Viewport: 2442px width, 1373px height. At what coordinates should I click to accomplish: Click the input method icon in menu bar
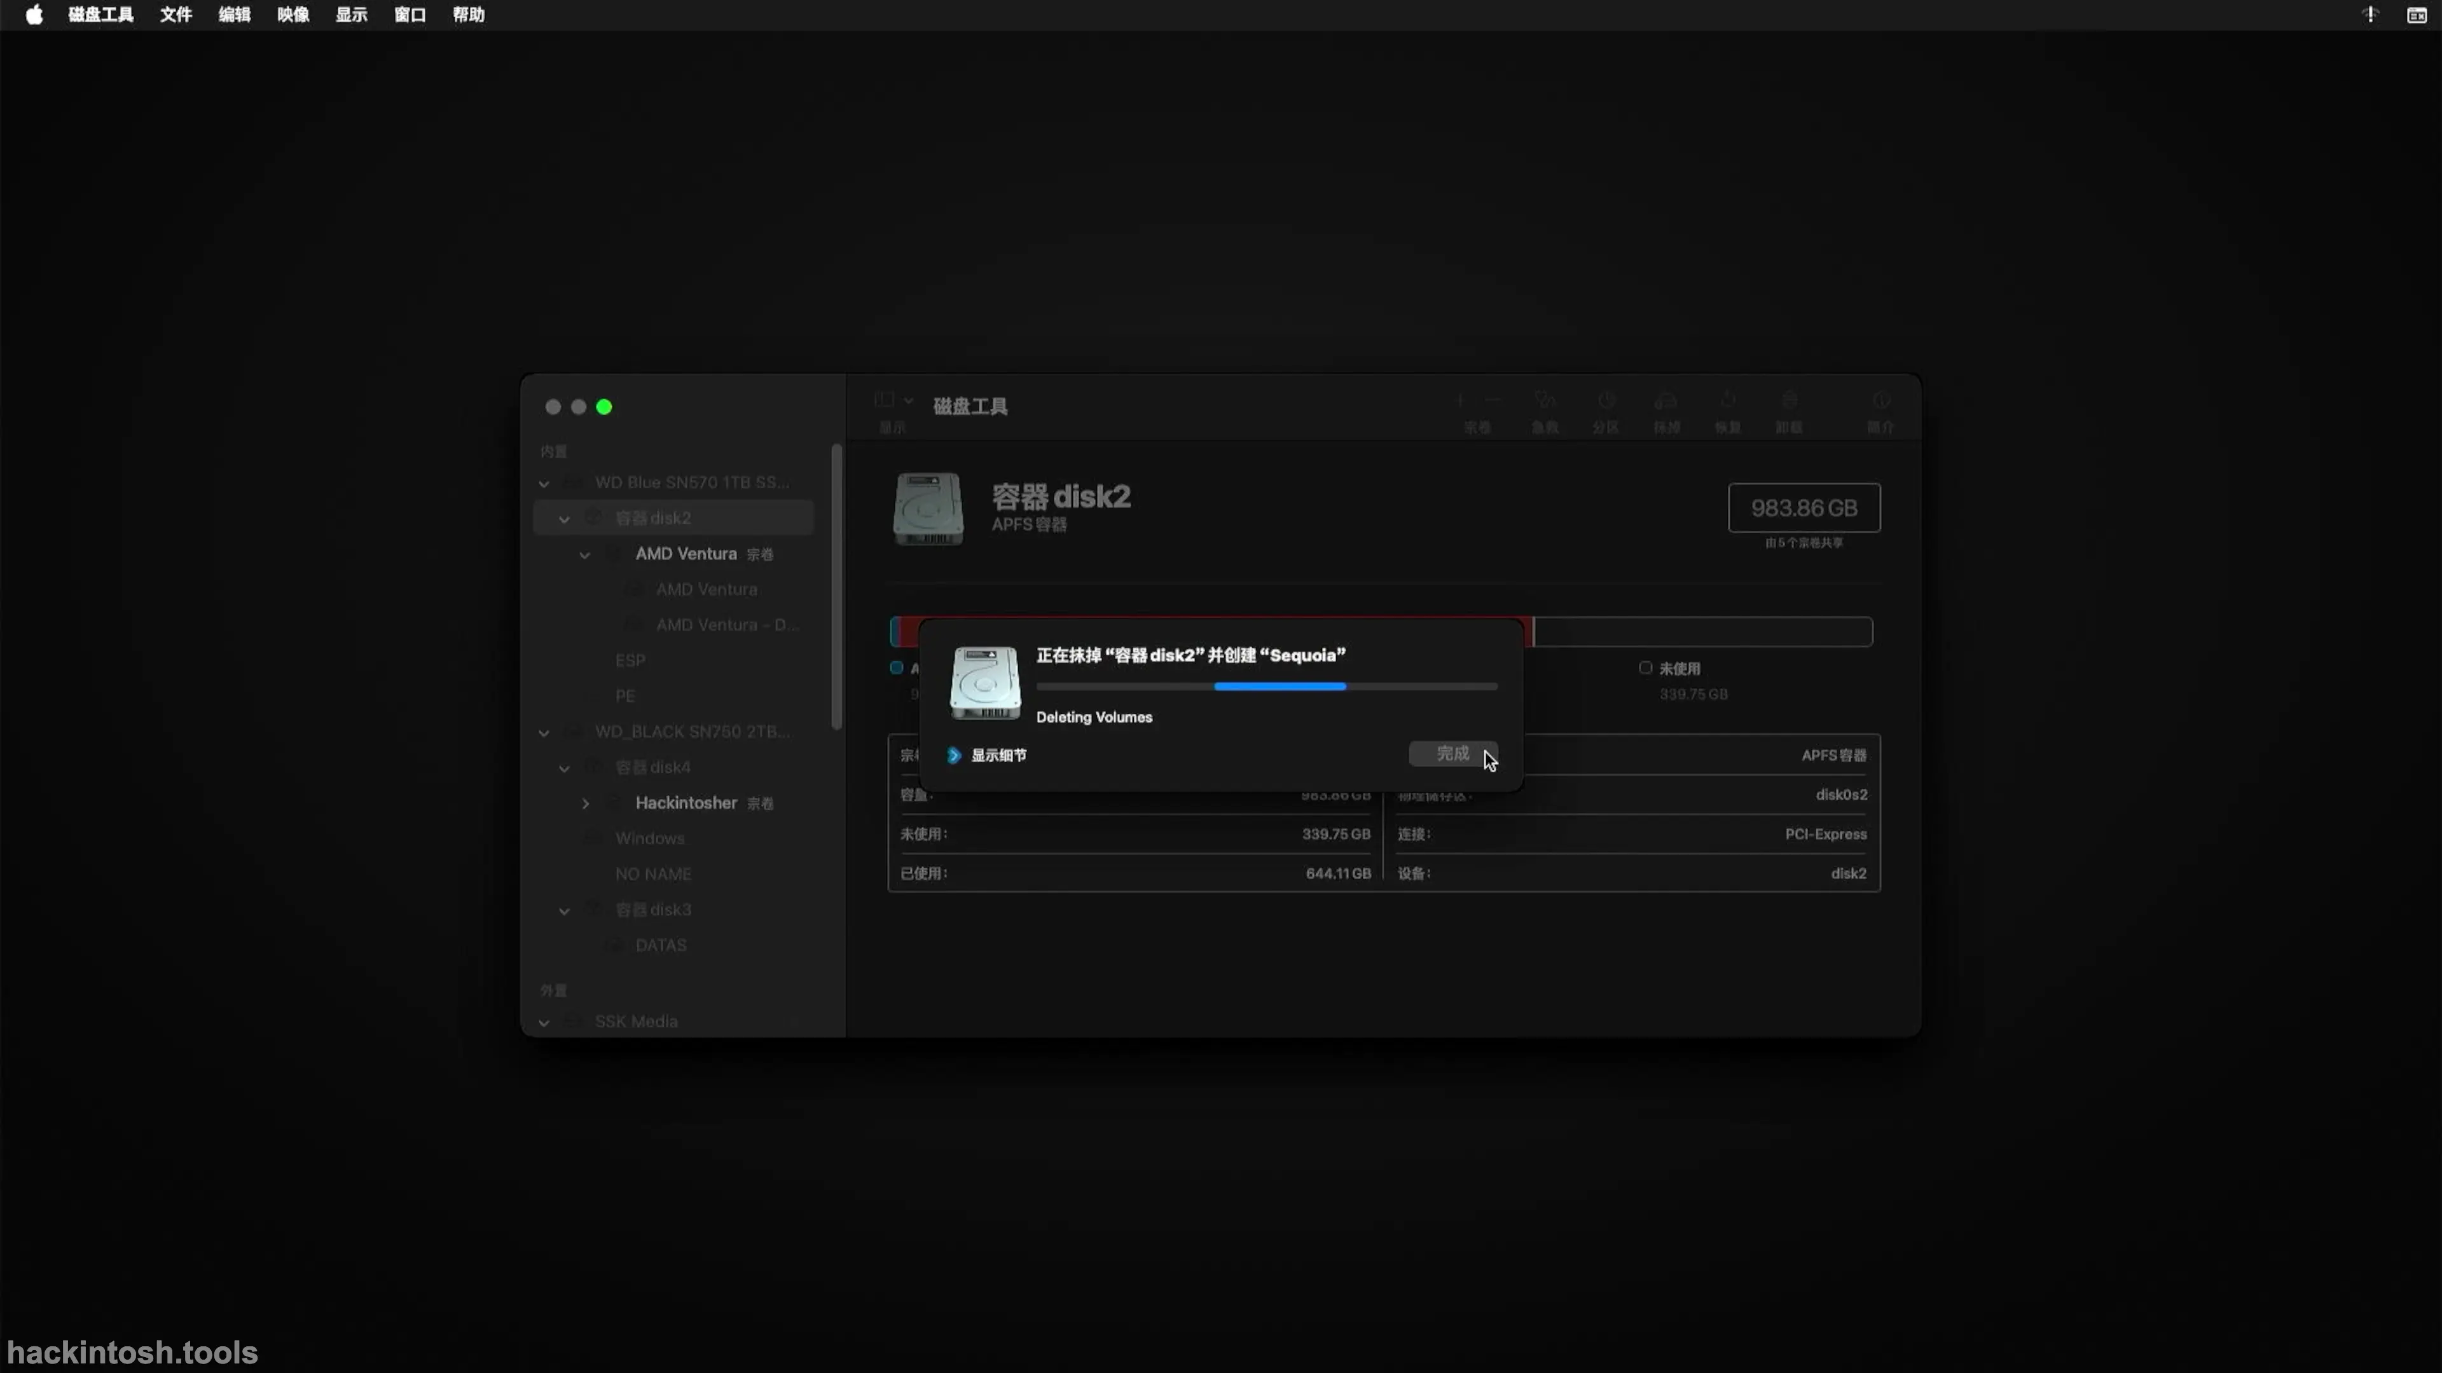(x=2417, y=14)
